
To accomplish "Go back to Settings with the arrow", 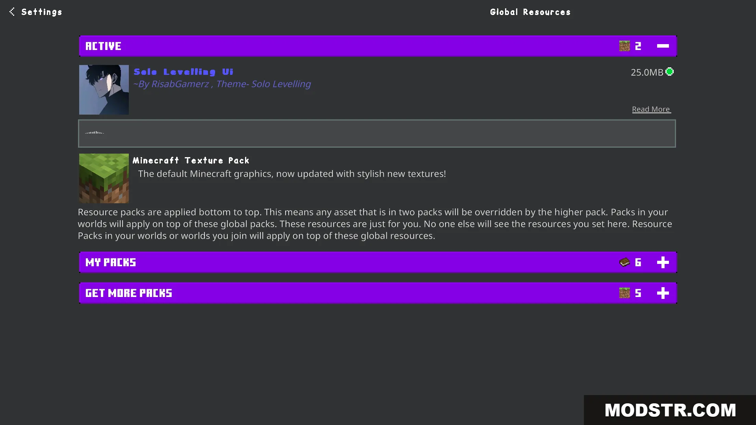I will [x=12, y=12].
